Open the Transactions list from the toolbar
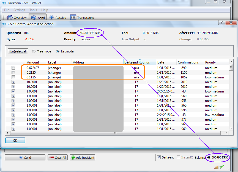This screenshot has width=238, height=172. (x=82, y=17)
